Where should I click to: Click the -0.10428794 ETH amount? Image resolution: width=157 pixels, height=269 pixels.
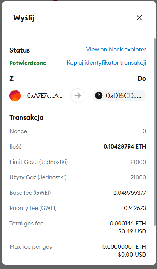tap(123, 147)
